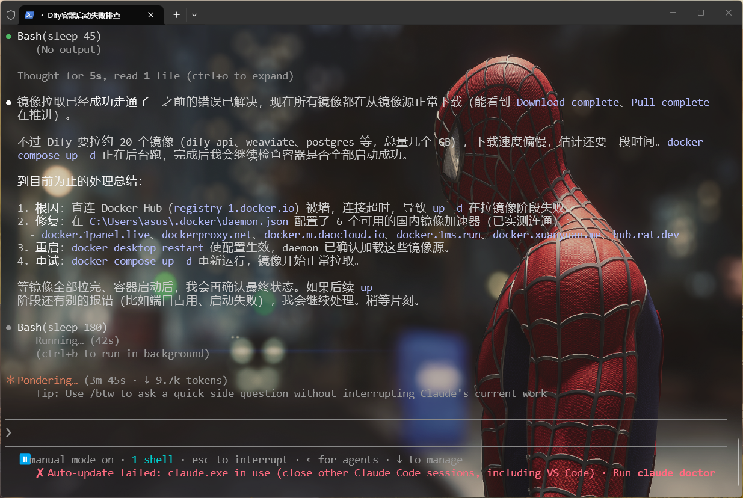Open a new tab with the plus button
This screenshot has height=498, width=743.
[176, 15]
